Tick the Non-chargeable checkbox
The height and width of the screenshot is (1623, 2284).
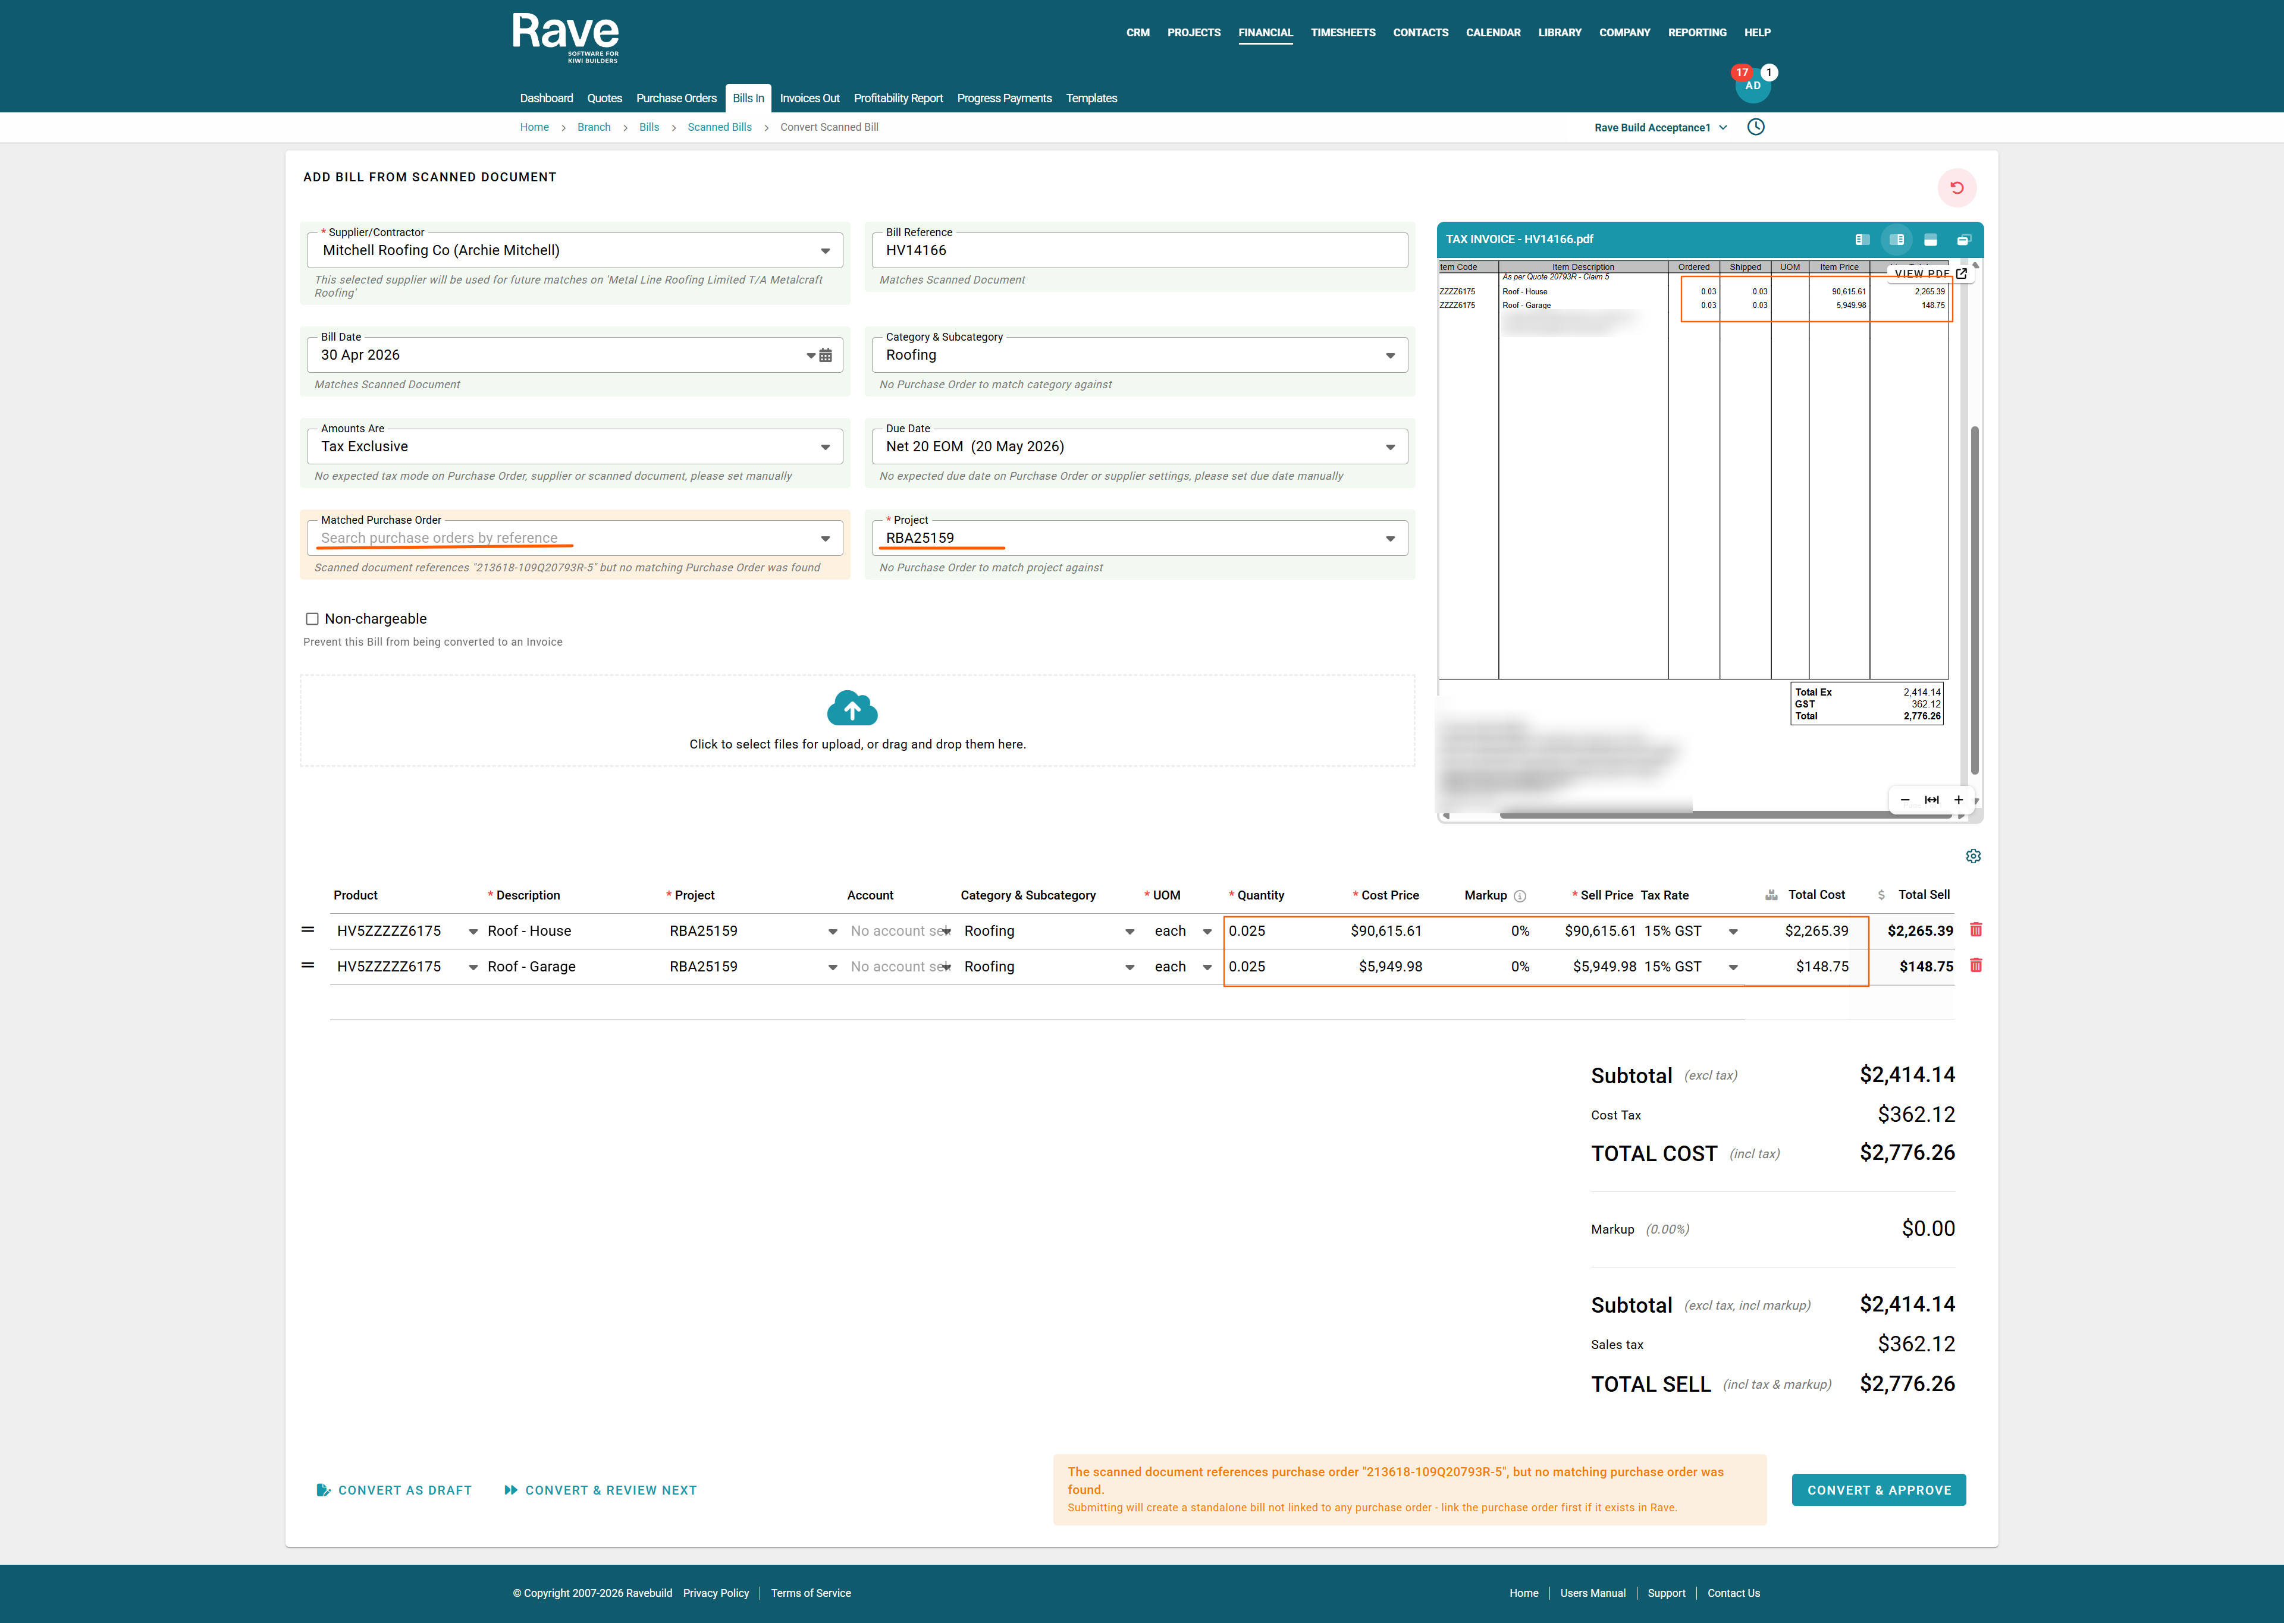312,619
